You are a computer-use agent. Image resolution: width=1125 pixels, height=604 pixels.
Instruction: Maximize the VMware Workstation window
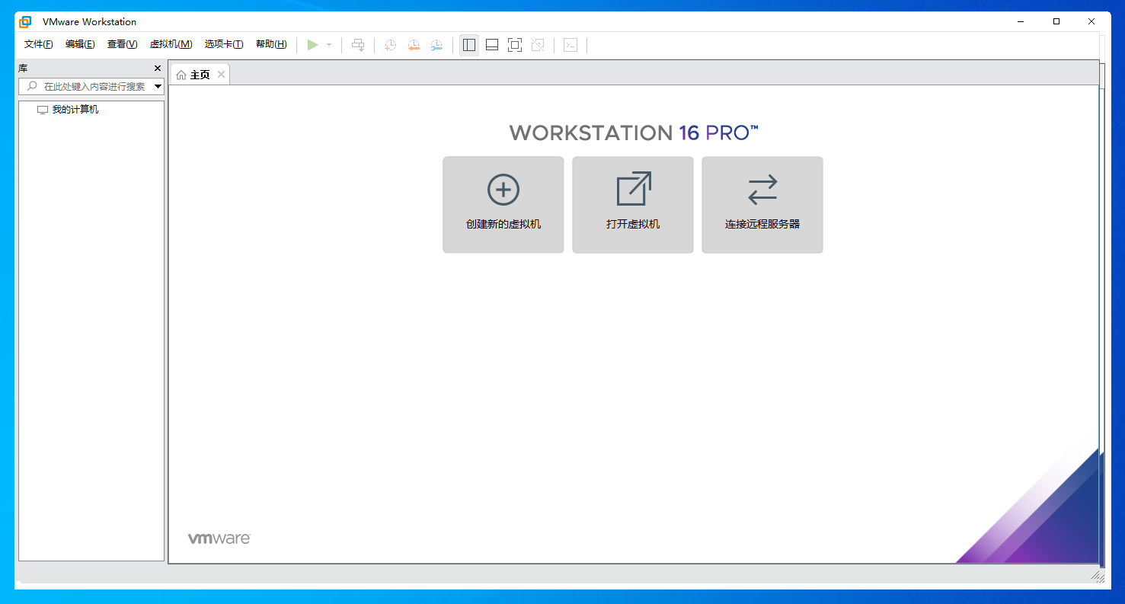(1056, 21)
